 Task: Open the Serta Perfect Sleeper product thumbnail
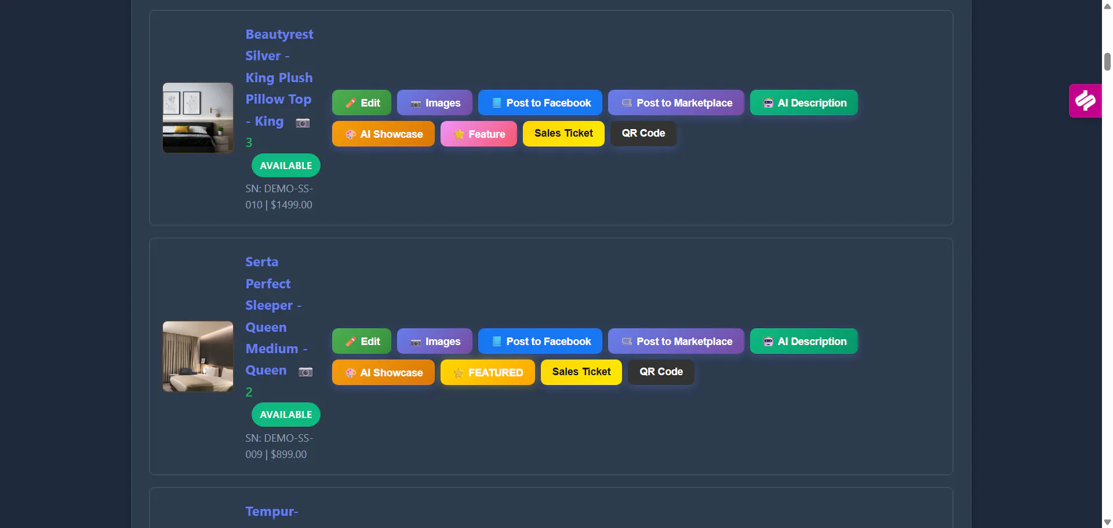198,357
